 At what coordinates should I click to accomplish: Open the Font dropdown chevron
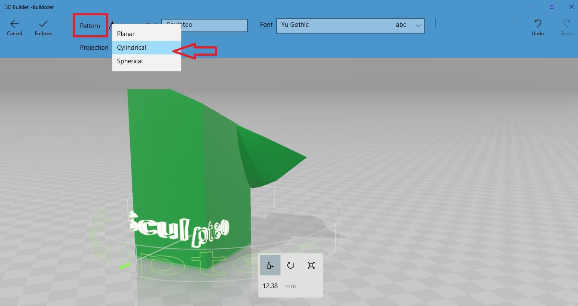tap(418, 25)
